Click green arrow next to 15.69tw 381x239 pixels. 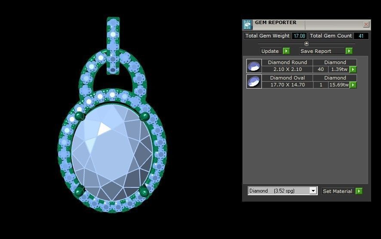point(353,85)
